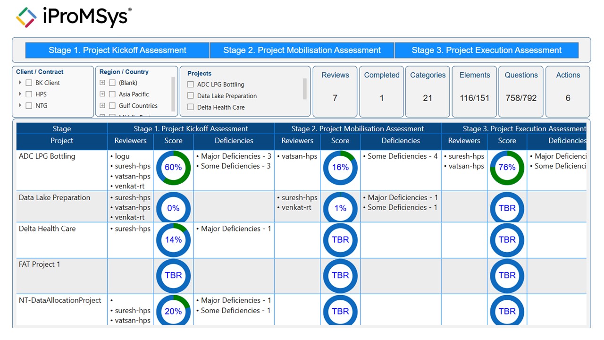Click the 76% score donut for ADC LPG Bottling
This screenshot has height=340, width=604.
pyautogui.click(x=507, y=168)
